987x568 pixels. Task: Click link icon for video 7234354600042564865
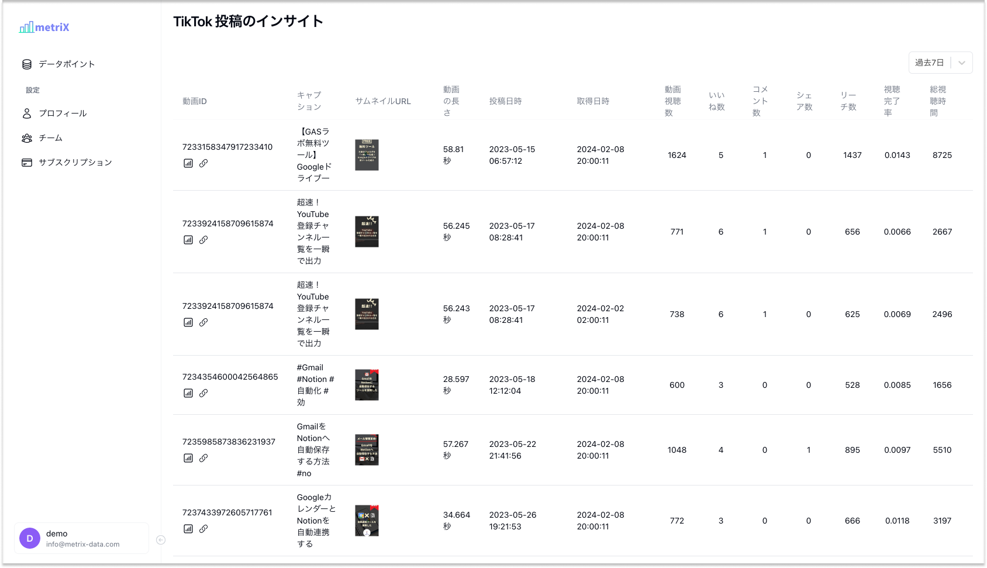[203, 393]
